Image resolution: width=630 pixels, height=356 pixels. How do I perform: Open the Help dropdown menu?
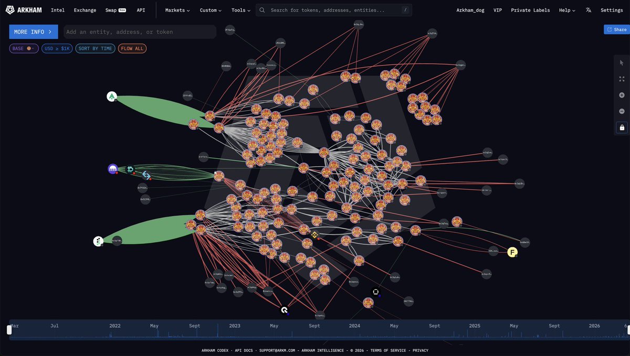567,10
